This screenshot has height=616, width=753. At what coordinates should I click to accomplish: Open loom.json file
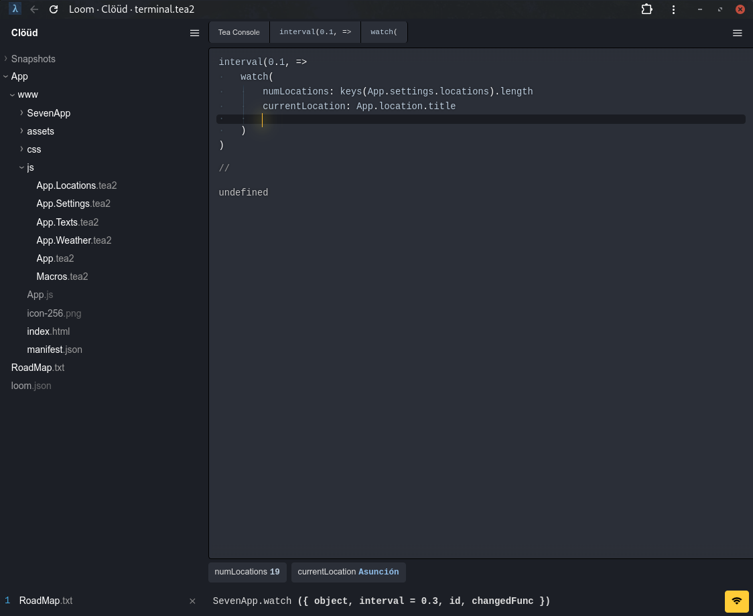pyautogui.click(x=31, y=386)
